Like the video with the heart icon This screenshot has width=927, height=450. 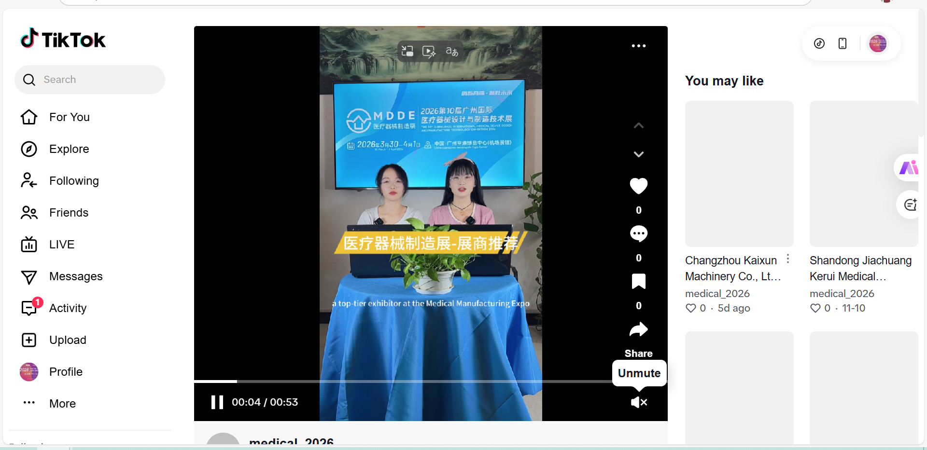pyautogui.click(x=638, y=186)
